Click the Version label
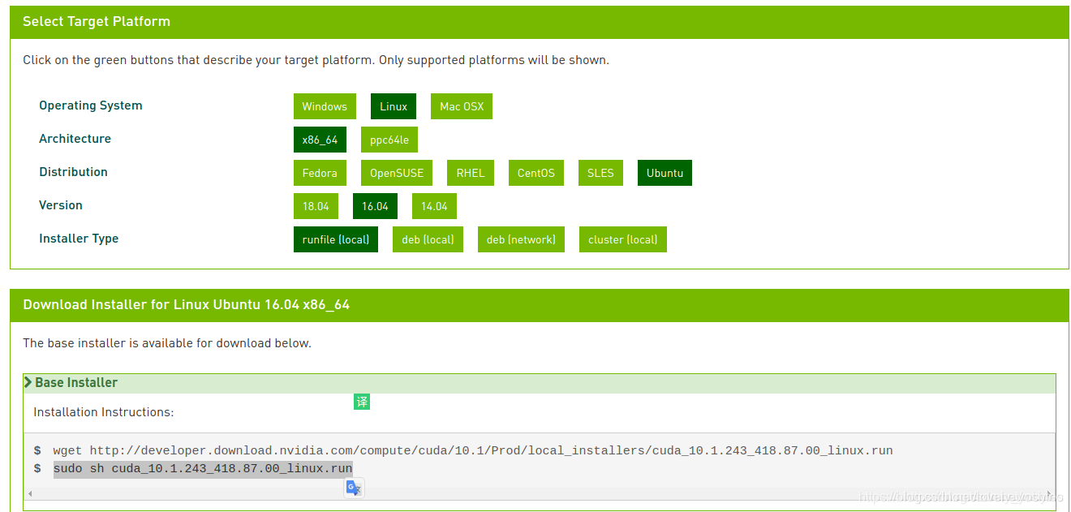Screen dimensions: 1071x512 pyautogui.click(x=61, y=205)
